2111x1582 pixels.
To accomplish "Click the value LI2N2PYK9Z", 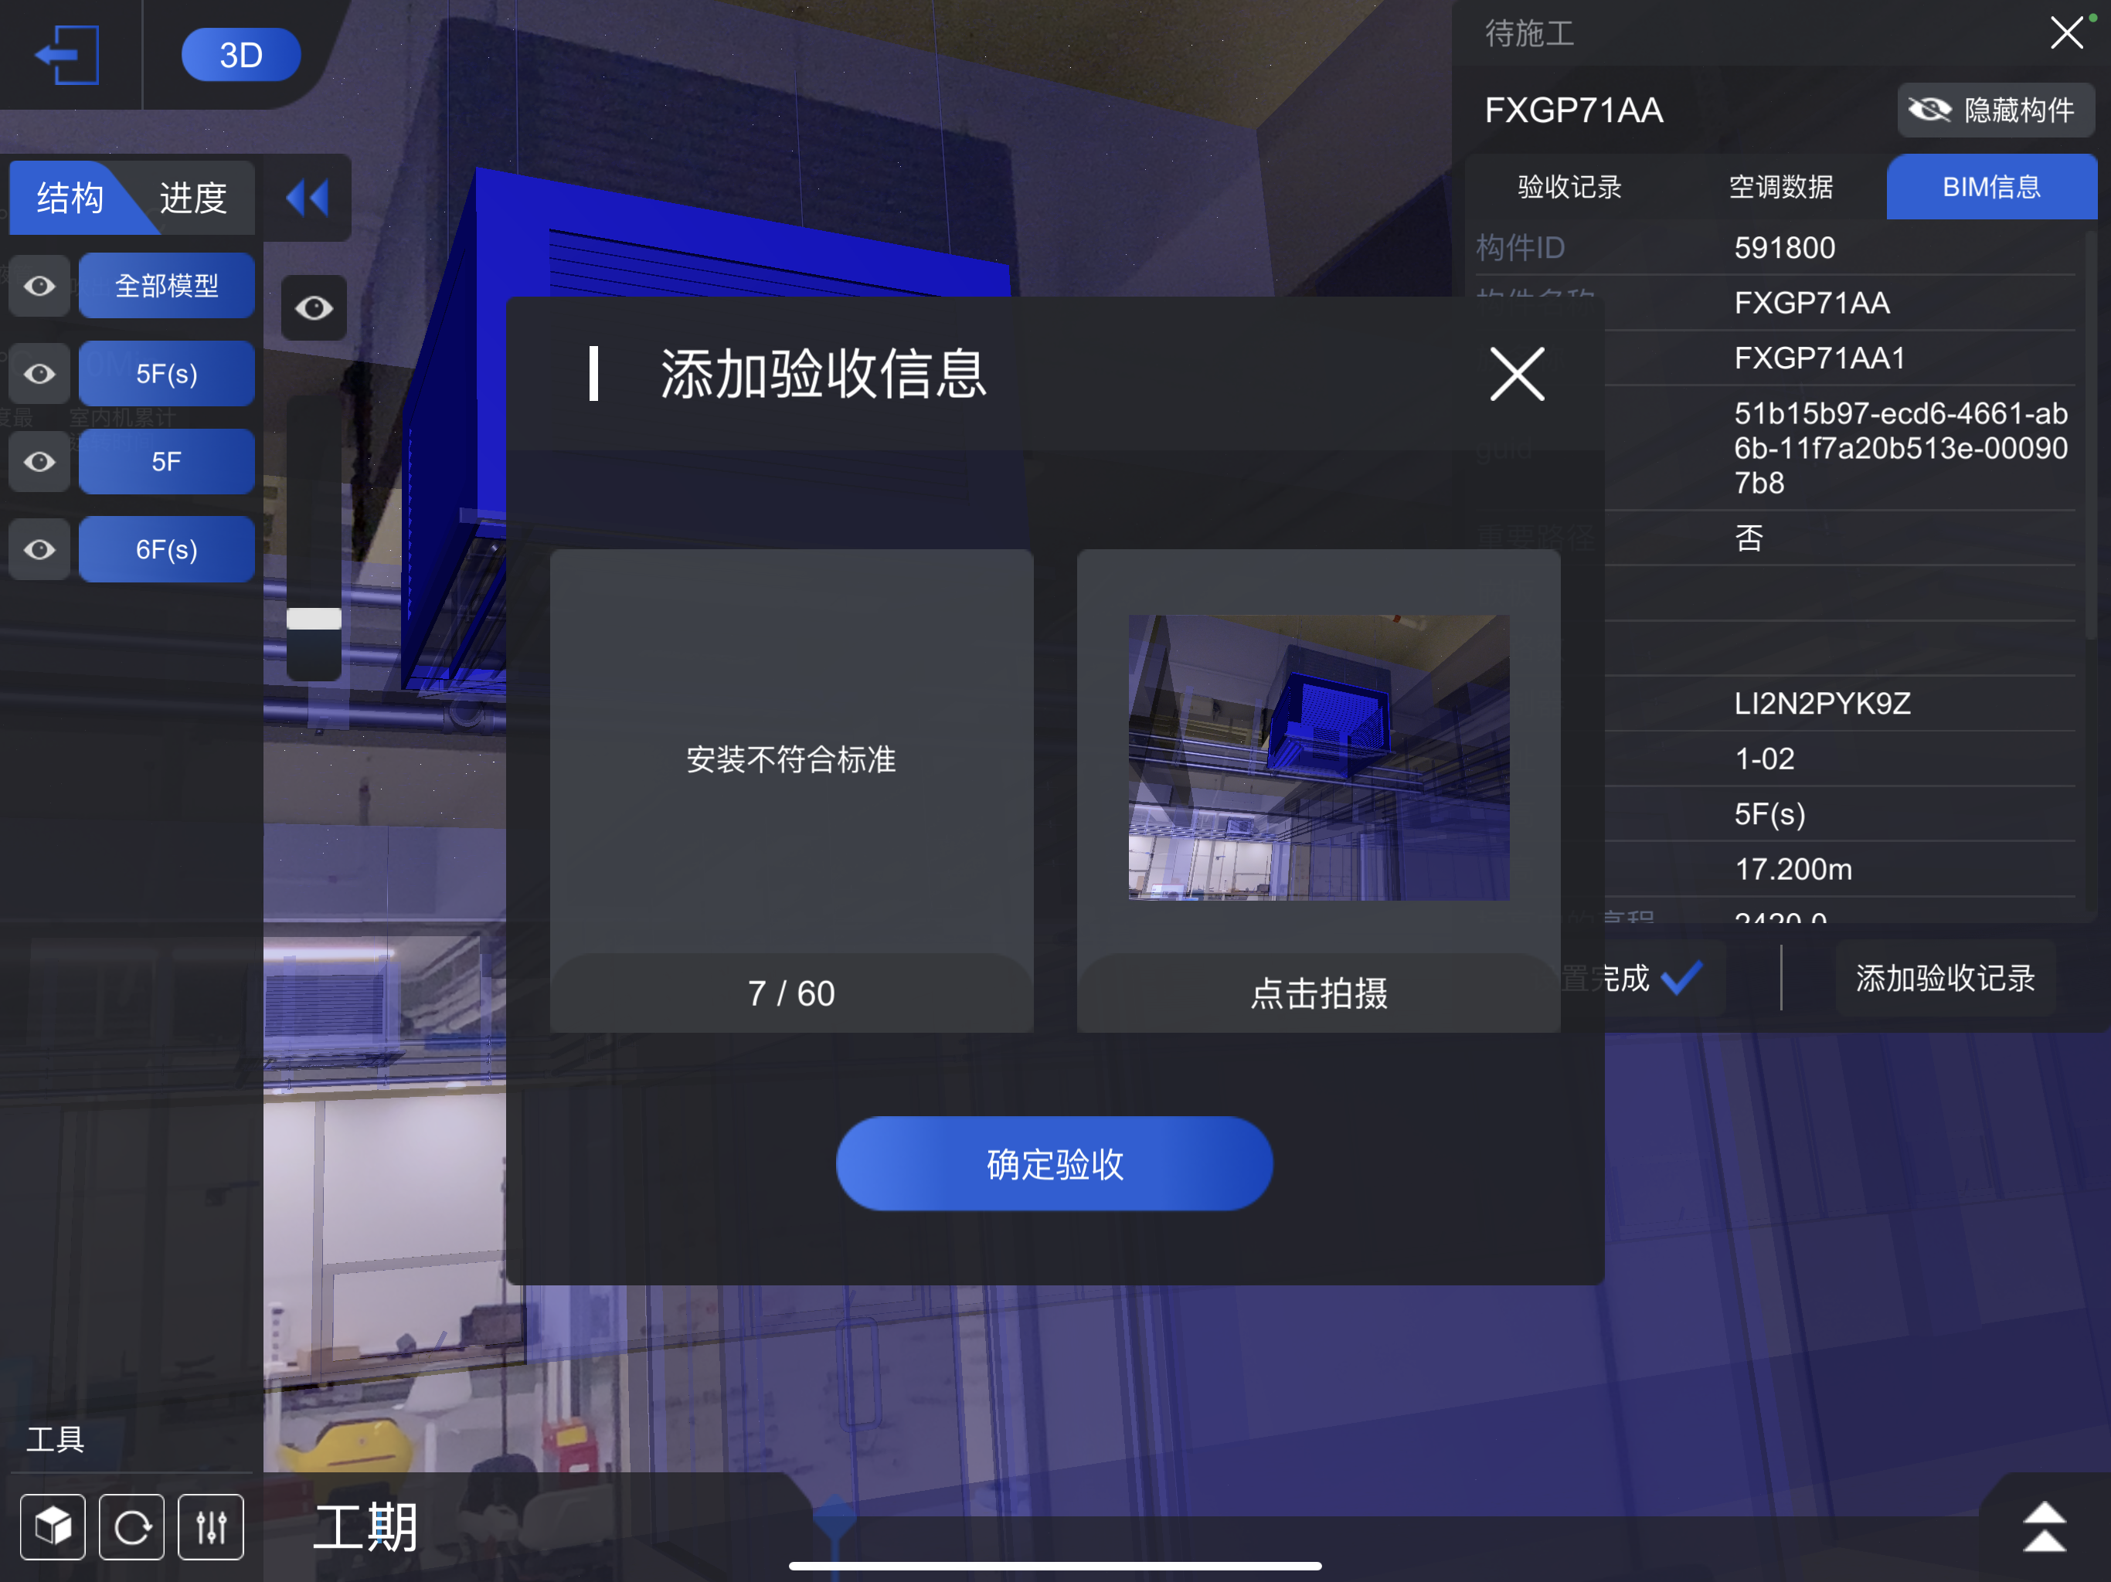I will pyautogui.click(x=1822, y=704).
